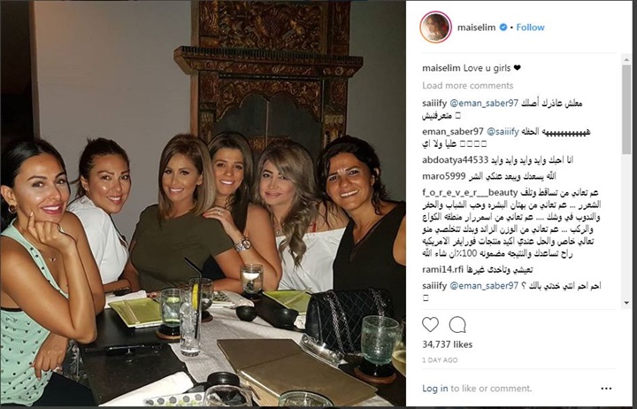The image size is (637, 409).
Task: Click the heart like icon
Action: click(x=430, y=324)
